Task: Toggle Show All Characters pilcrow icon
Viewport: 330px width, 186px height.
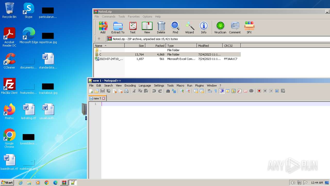Action: click(x=216, y=91)
